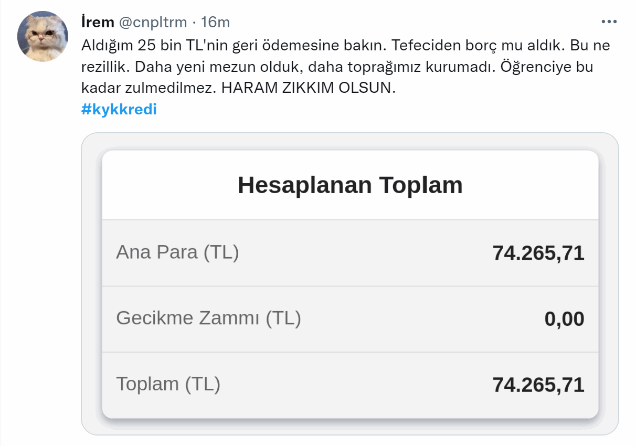Select the Ana Para (TL) label
The width and height of the screenshot is (636, 446).
click(x=177, y=252)
